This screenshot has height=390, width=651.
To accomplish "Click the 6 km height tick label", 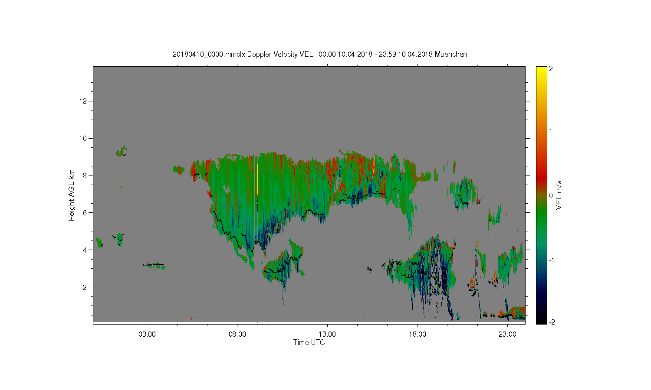I will coord(85,212).
